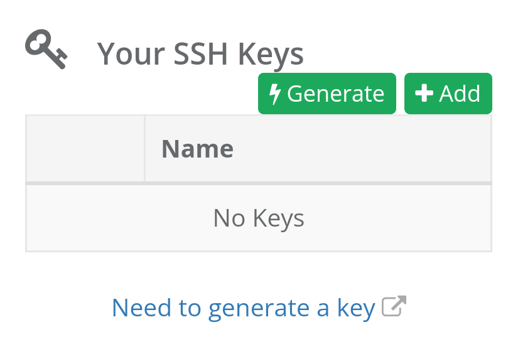Click the external link arrow icon
The height and width of the screenshot is (349, 513).
coord(394,306)
